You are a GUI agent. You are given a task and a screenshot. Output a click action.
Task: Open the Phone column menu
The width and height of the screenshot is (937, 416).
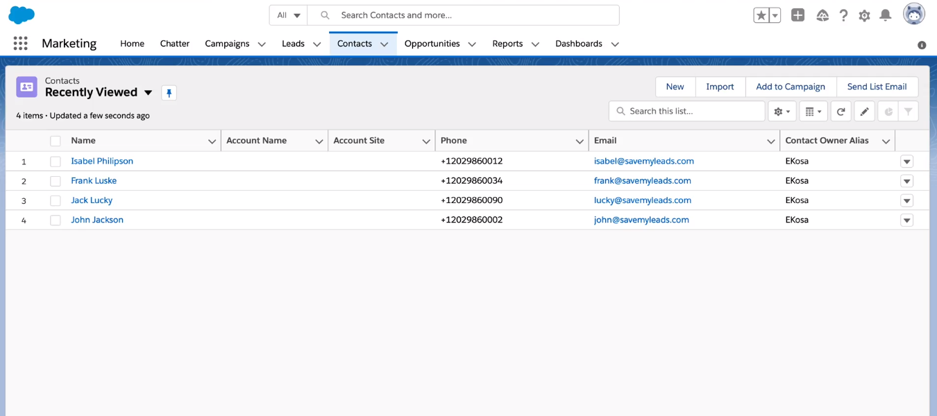click(580, 141)
